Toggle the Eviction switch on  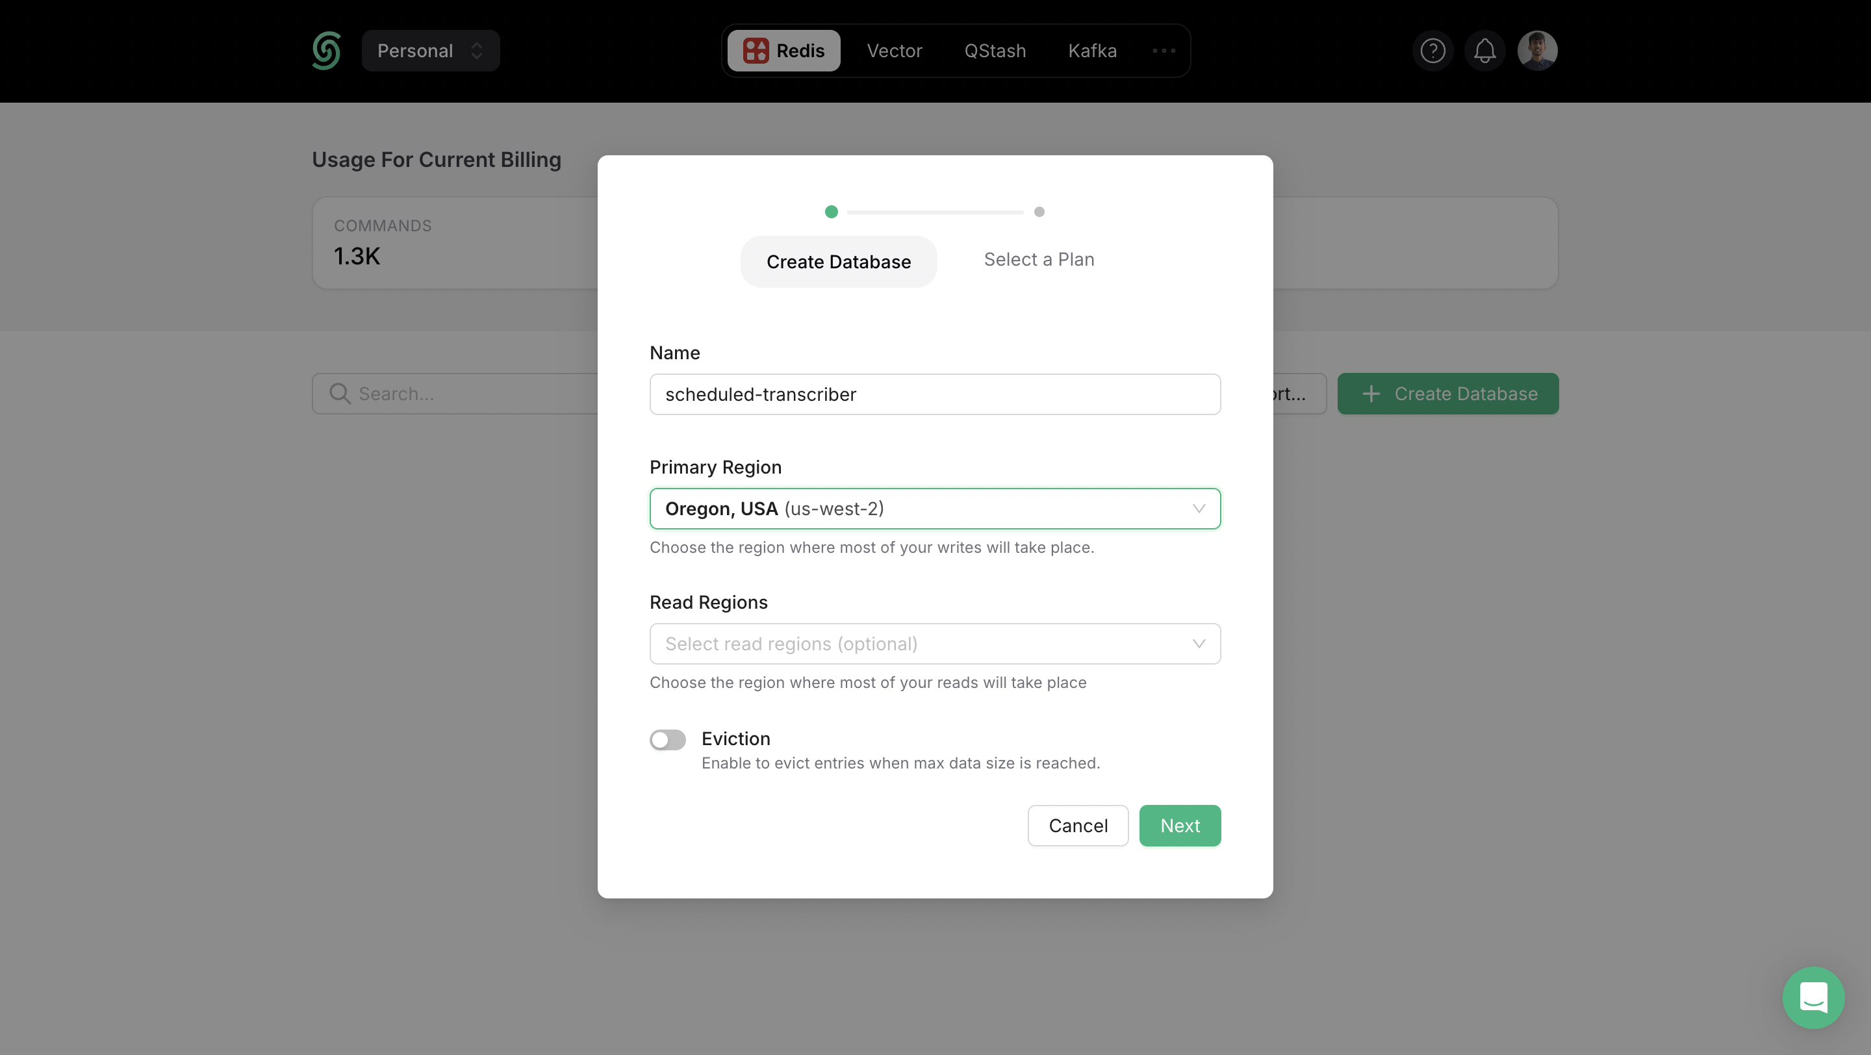[x=667, y=740]
